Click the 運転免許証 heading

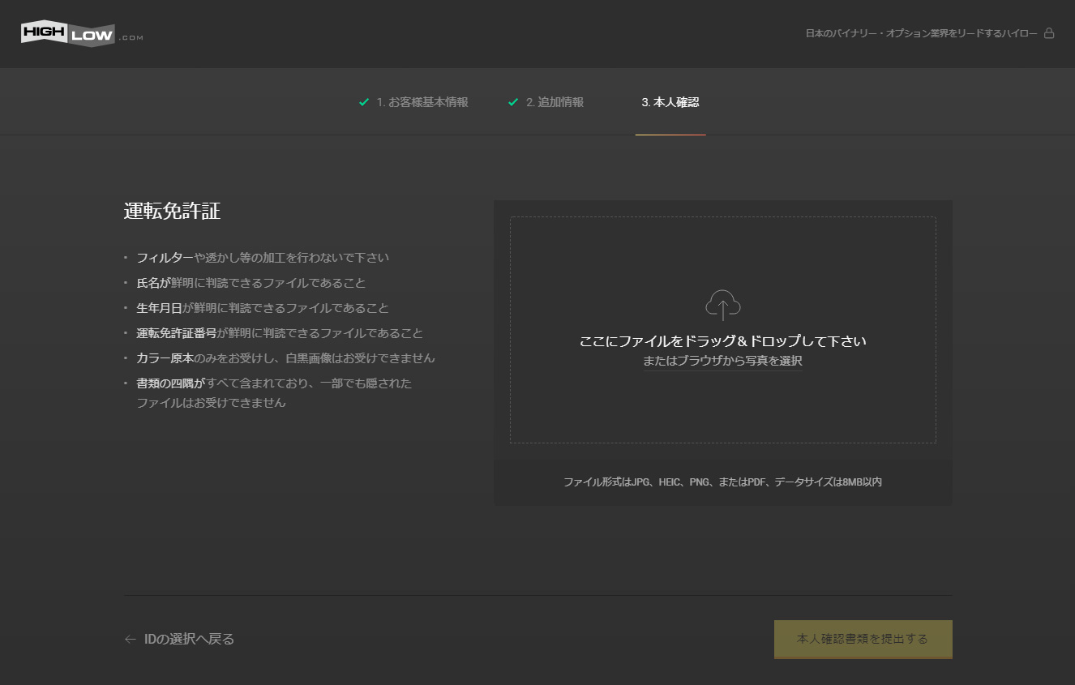[x=173, y=211]
